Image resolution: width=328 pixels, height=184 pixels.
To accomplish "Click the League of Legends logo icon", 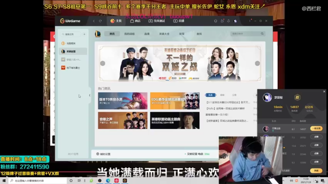I will 98,34.
